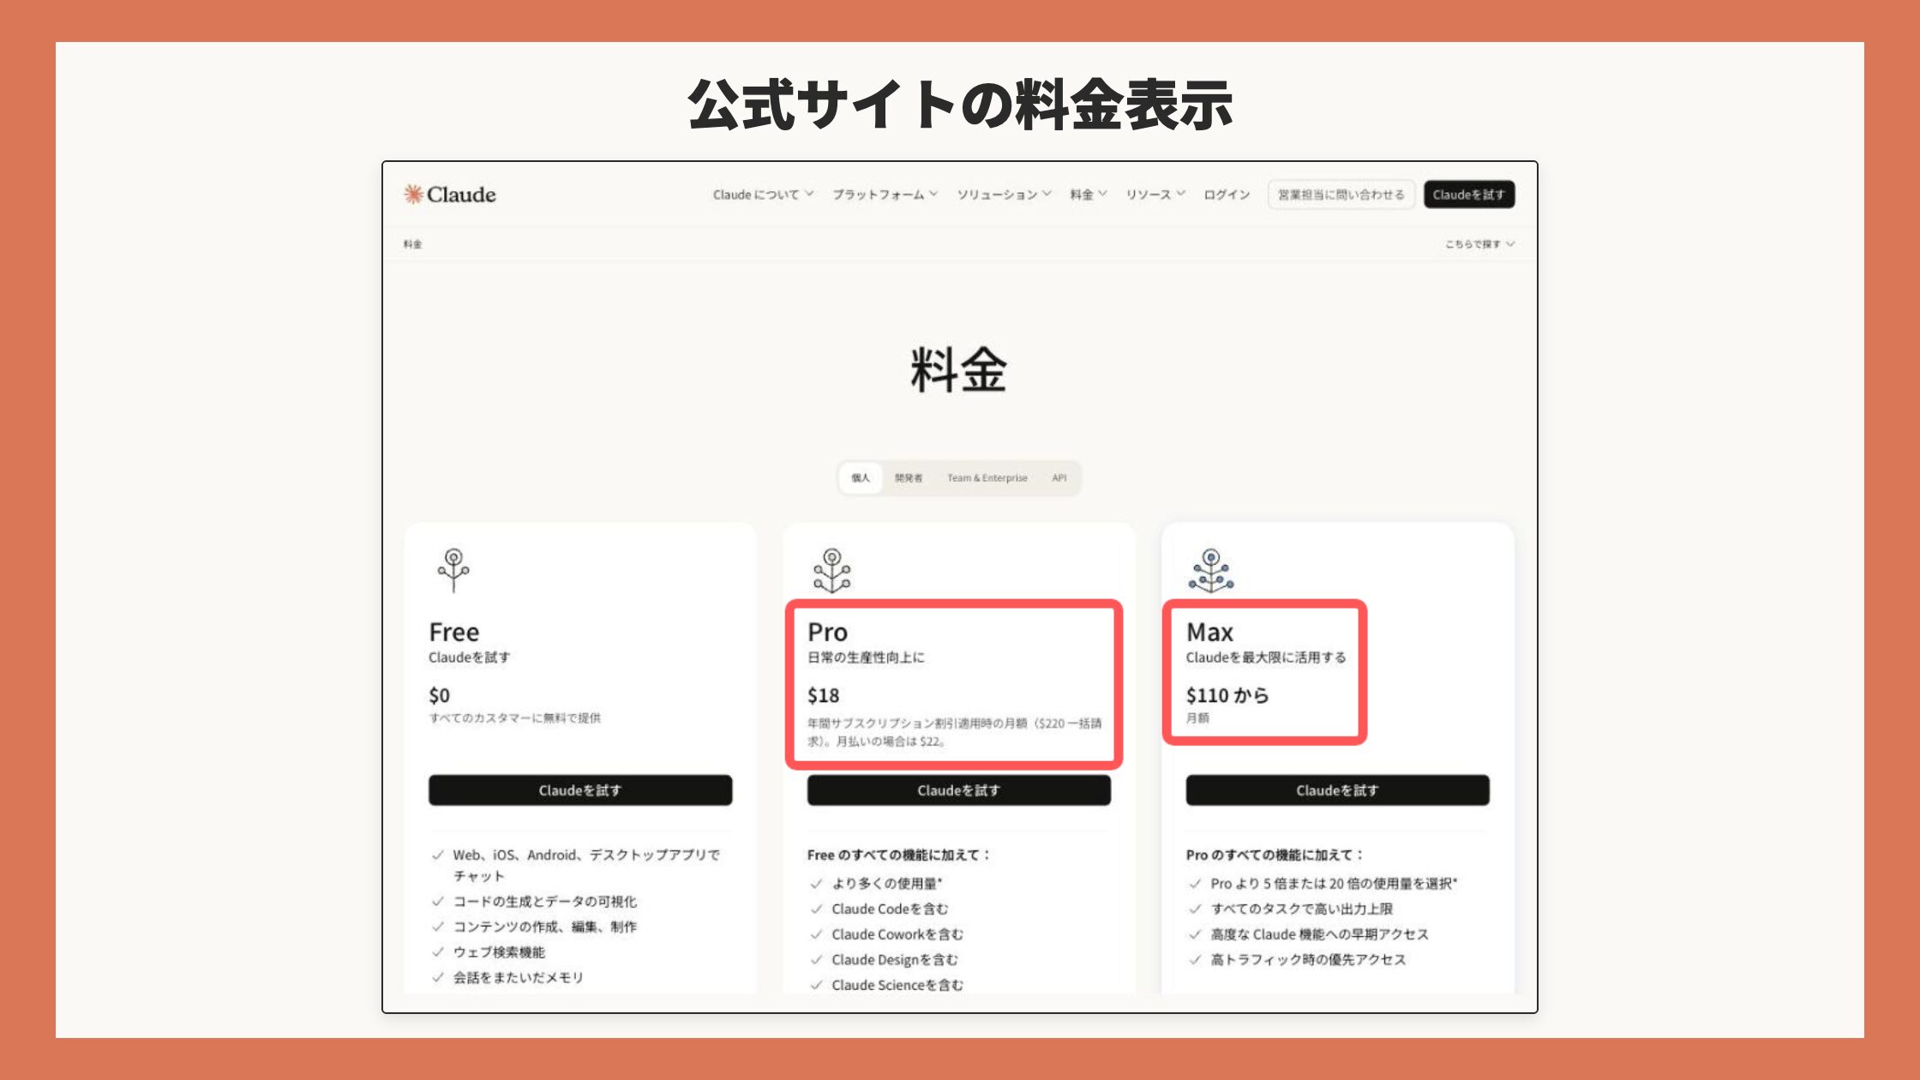Click Claudeを最大限に活用する subtitle

coord(1266,657)
